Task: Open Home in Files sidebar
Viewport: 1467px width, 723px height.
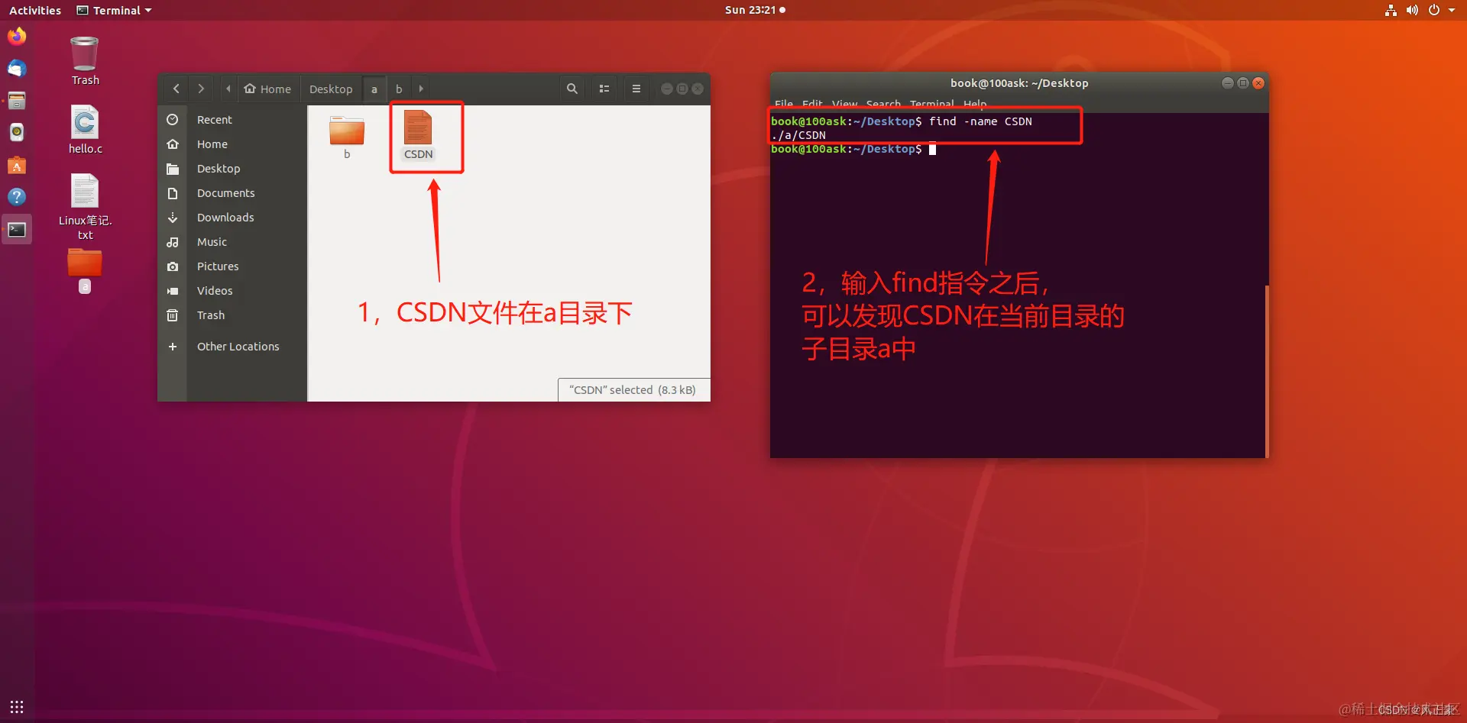Action: pyautogui.click(x=232, y=144)
